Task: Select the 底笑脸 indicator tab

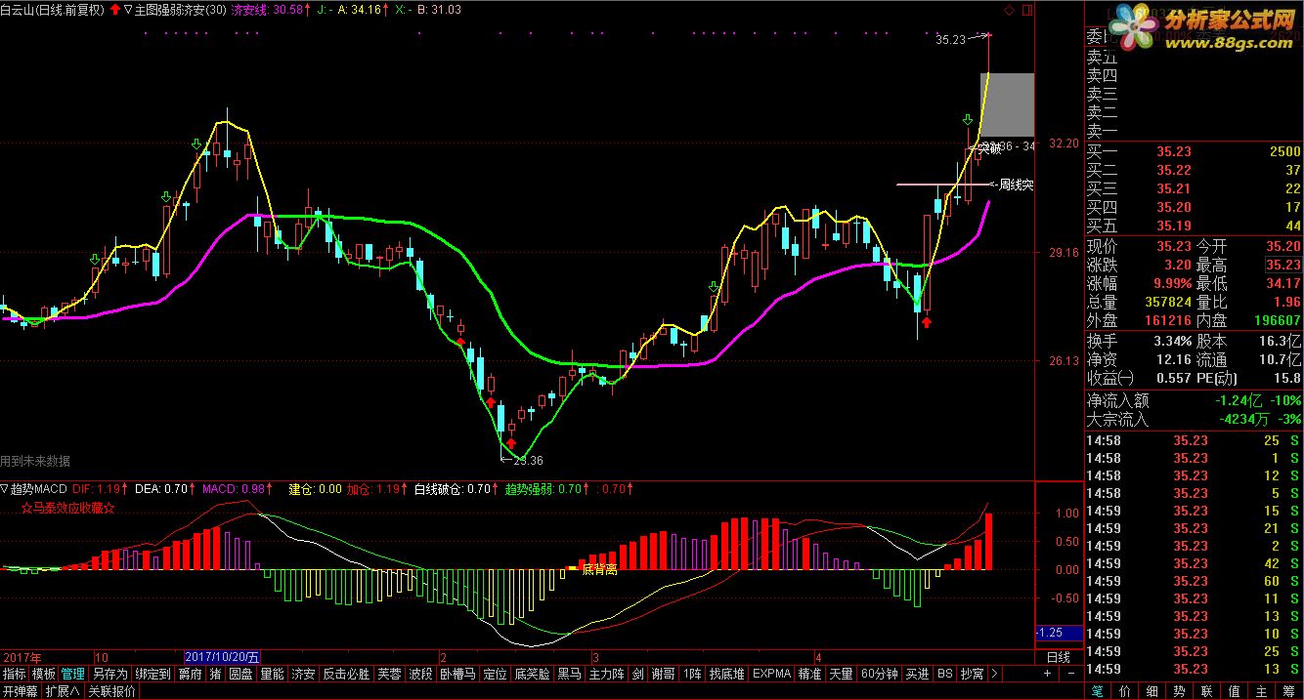Action: click(533, 674)
